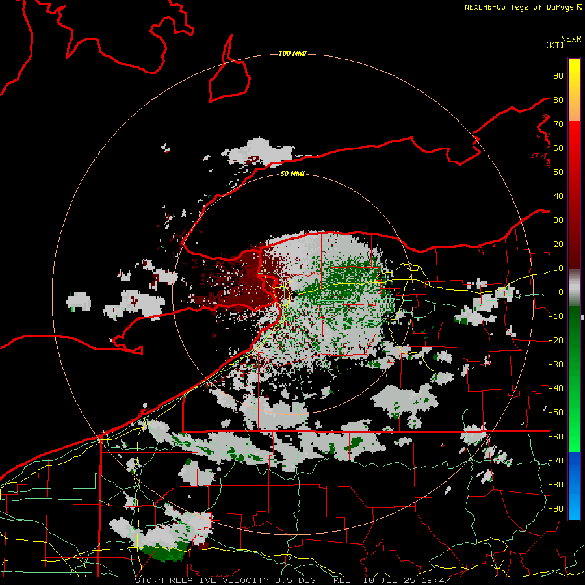Click the 70 value on the color scale
Image resolution: width=585 pixels, height=585 pixels.
tap(558, 124)
